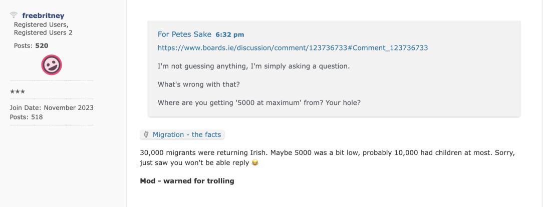Click the laughing emoji in the post

pos(255,163)
